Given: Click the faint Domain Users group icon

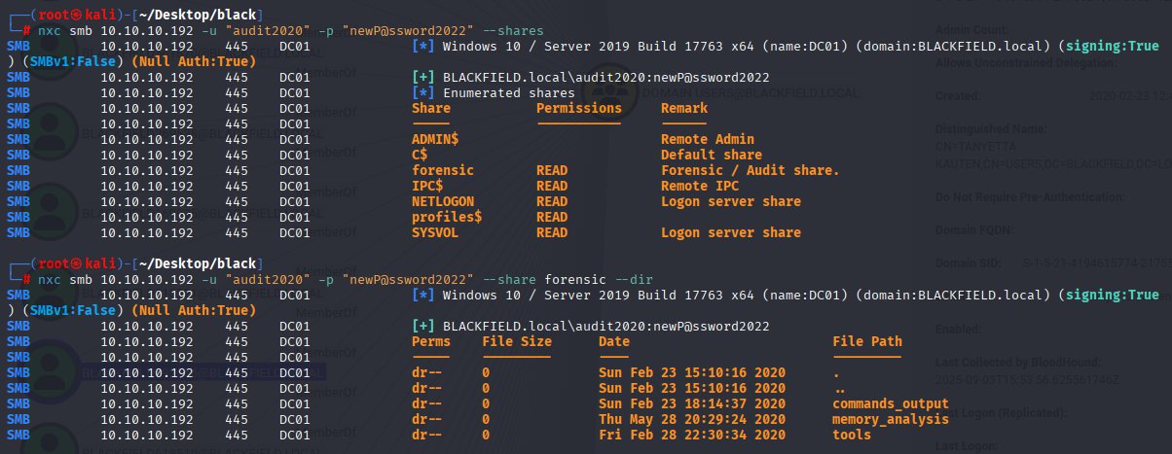Looking at the screenshot, I should tap(607, 94).
